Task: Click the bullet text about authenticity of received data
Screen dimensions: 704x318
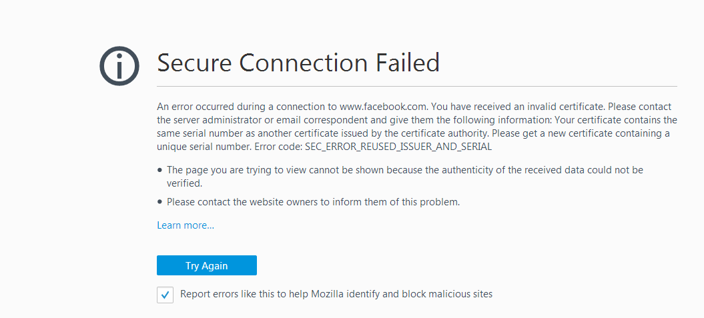Action: (x=405, y=177)
